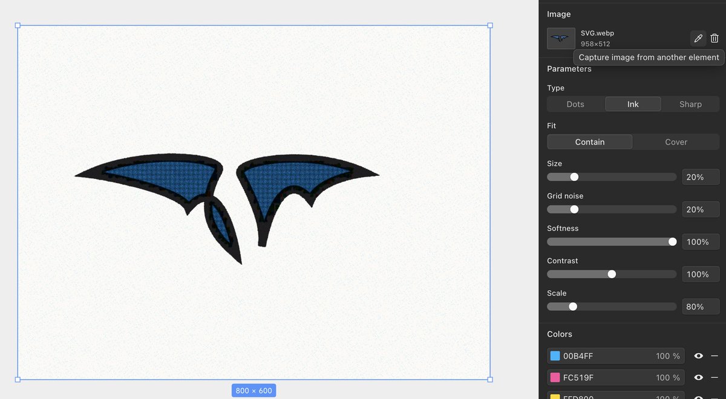726x399 pixels.
Task: Select the Dots type option
Action: pos(575,104)
